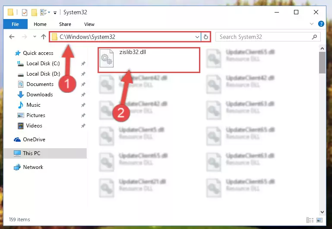This screenshot has width=332, height=229.
Task: Click the OneDrive cloud icon
Action: 17,140
